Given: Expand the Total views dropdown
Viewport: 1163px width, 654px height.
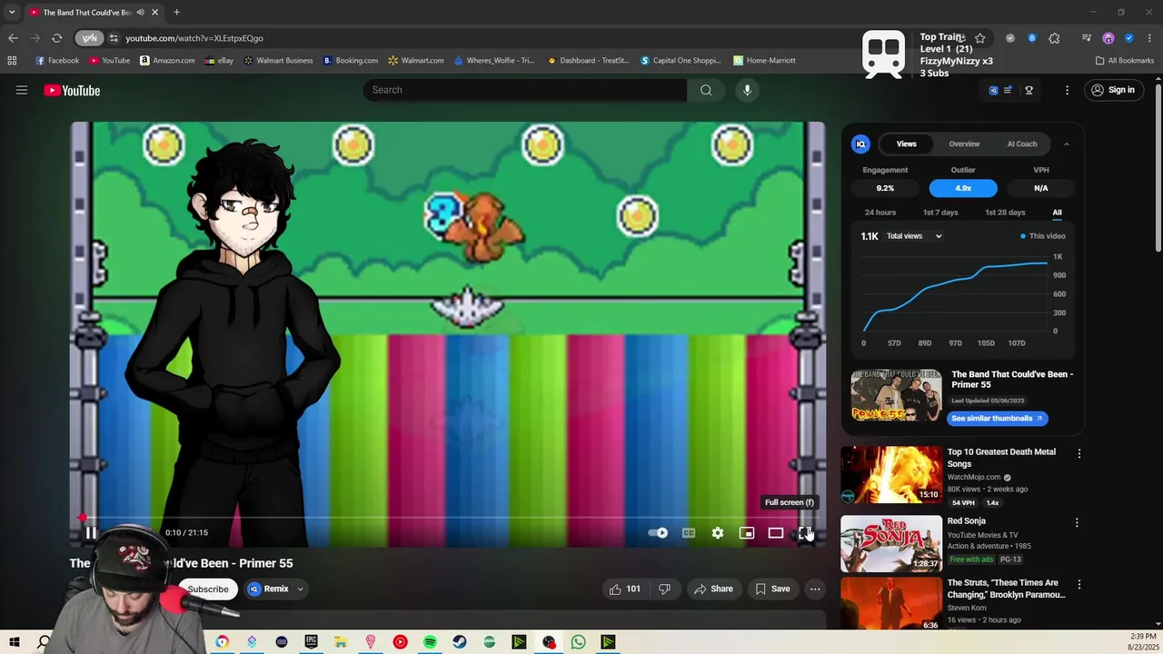Looking at the screenshot, I should click(x=914, y=236).
